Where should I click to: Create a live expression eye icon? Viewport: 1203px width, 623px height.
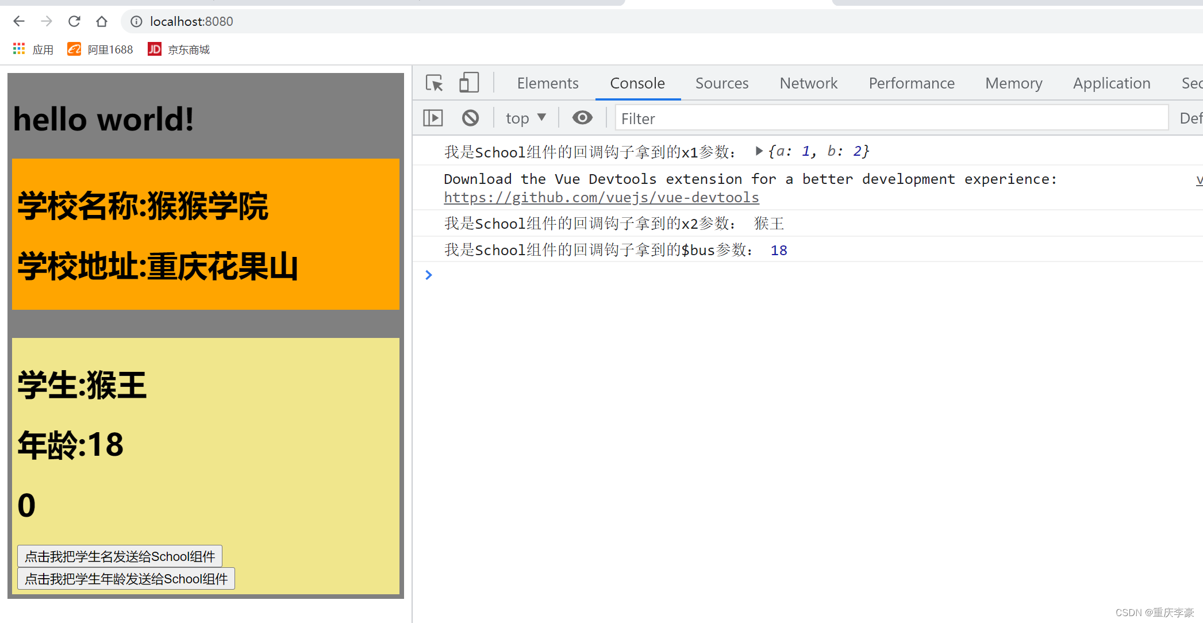coord(582,118)
